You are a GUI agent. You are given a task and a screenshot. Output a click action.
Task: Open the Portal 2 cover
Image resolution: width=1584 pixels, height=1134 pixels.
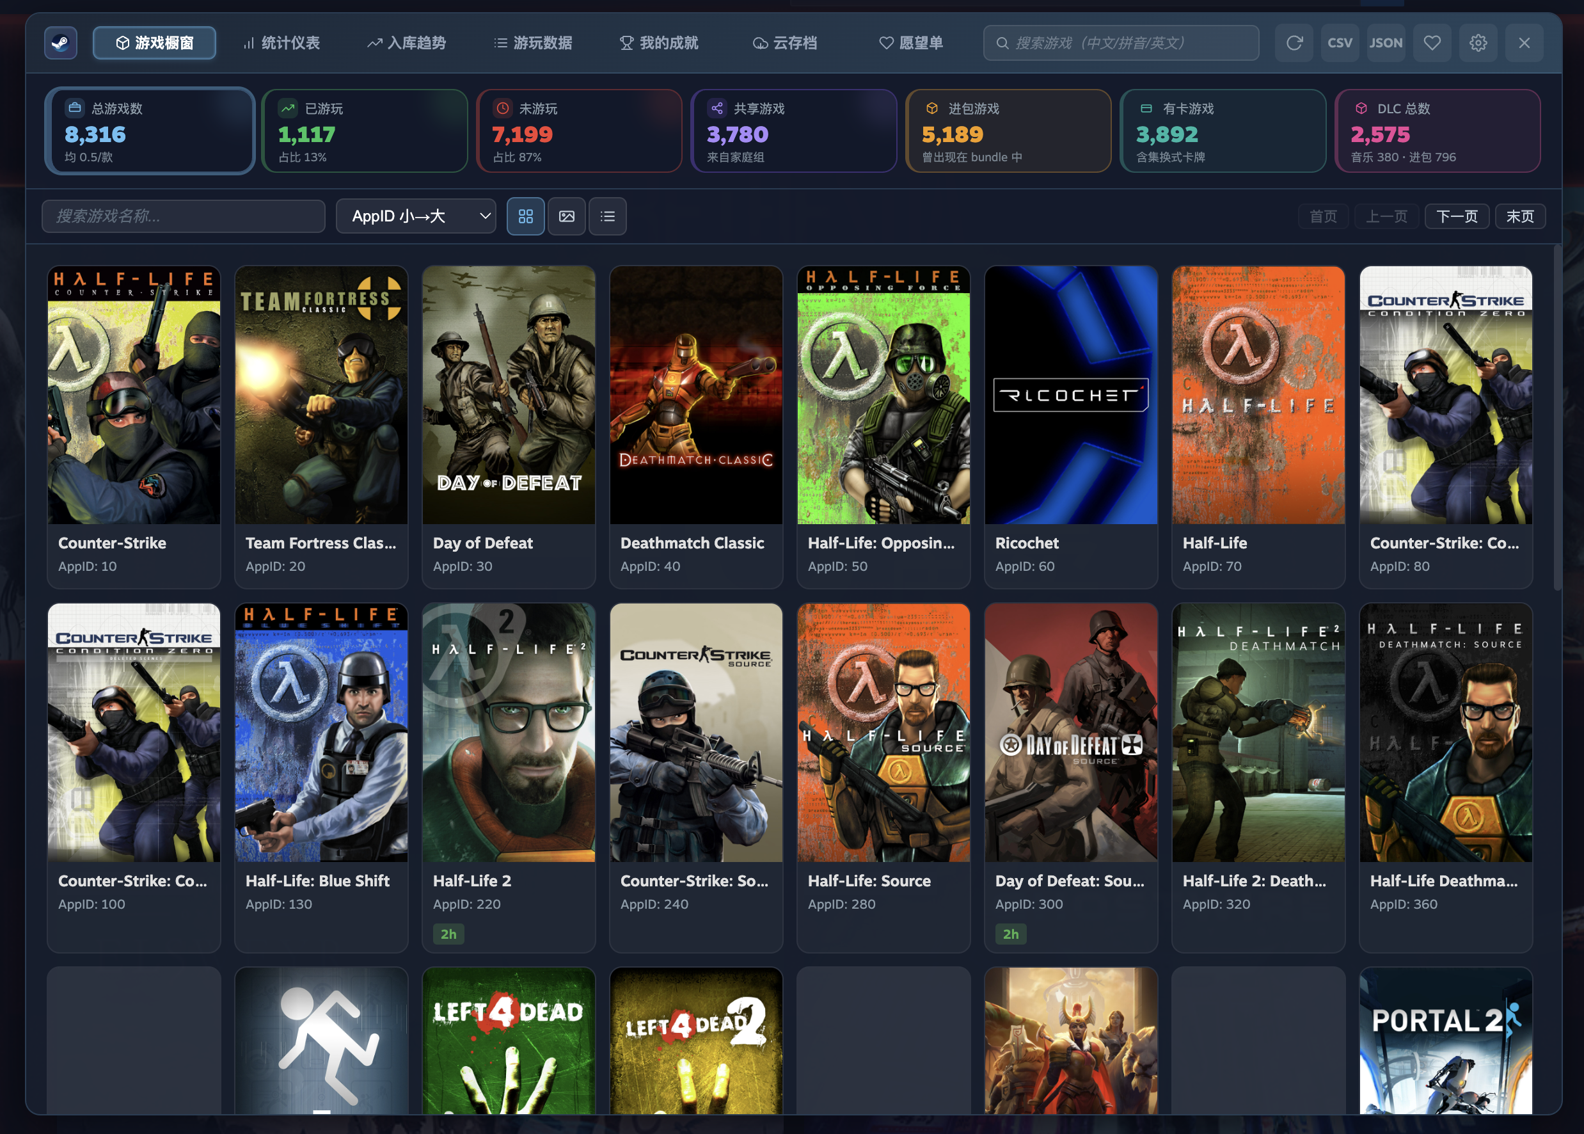click(1446, 1041)
